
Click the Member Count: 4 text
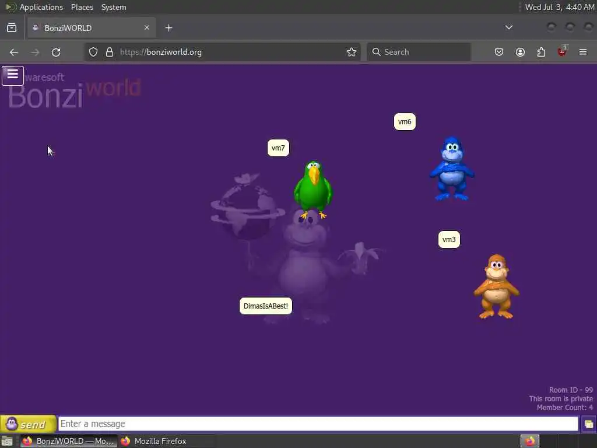click(x=564, y=407)
